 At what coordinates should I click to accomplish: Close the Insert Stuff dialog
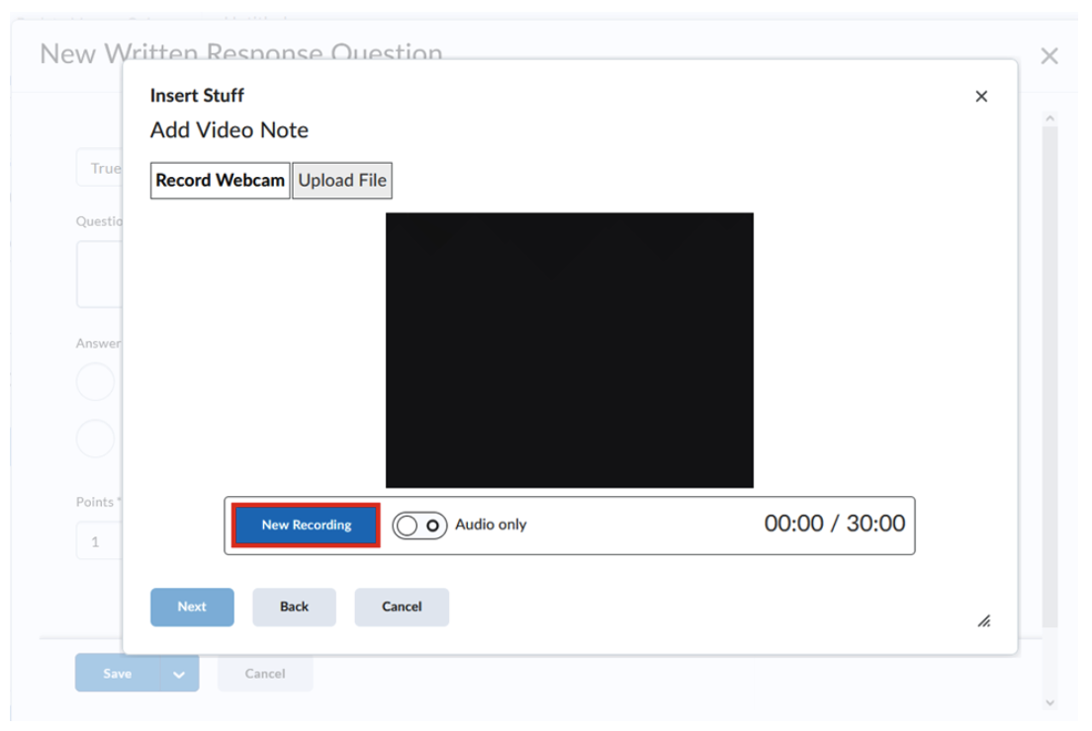coord(981,96)
